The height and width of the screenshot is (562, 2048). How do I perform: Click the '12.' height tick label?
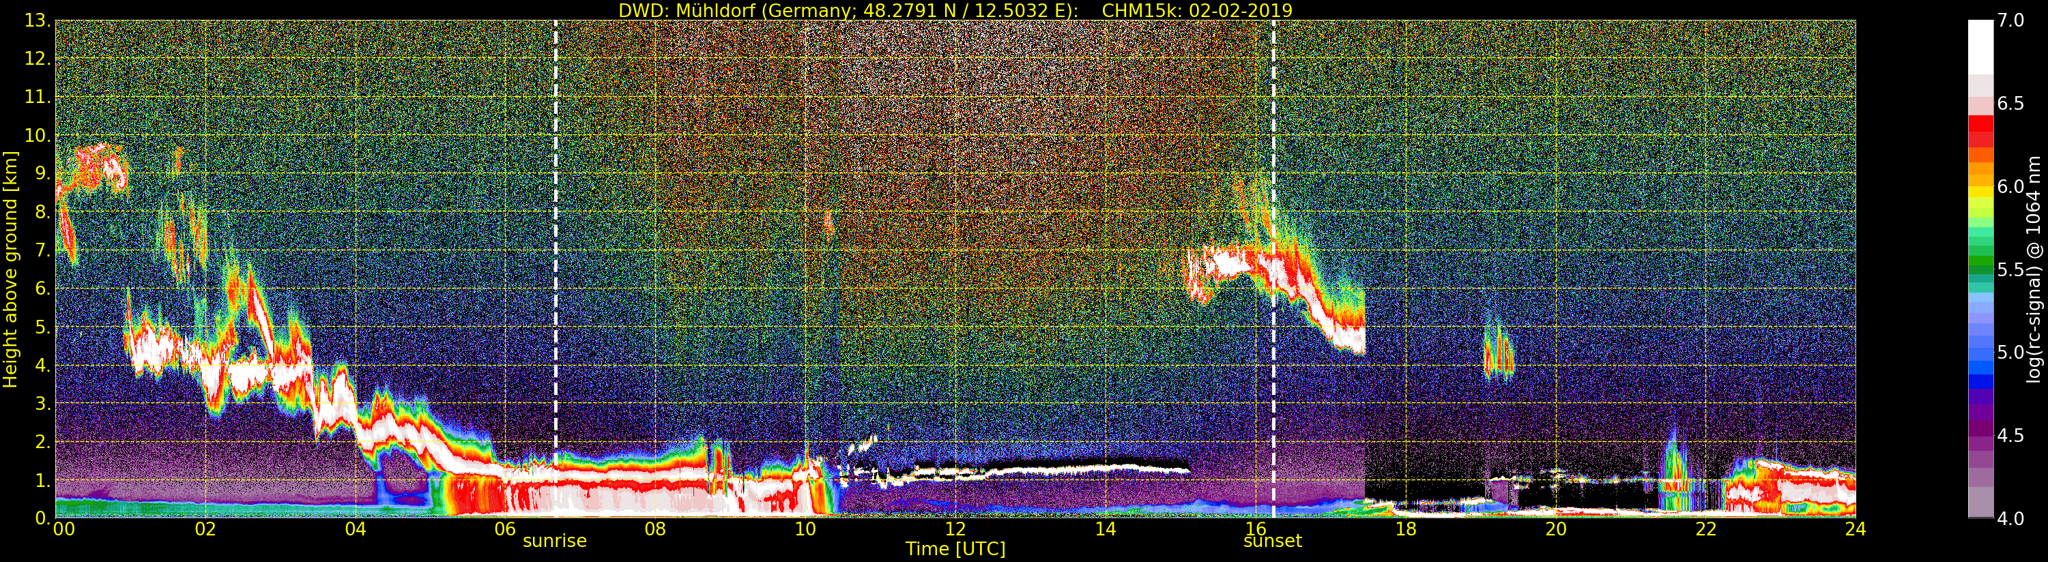38,59
